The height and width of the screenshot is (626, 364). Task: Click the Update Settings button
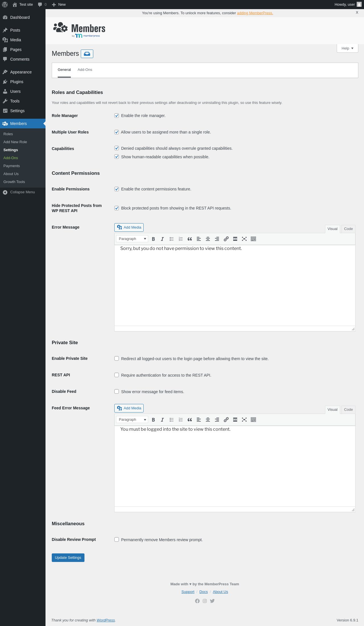pyautogui.click(x=68, y=558)
